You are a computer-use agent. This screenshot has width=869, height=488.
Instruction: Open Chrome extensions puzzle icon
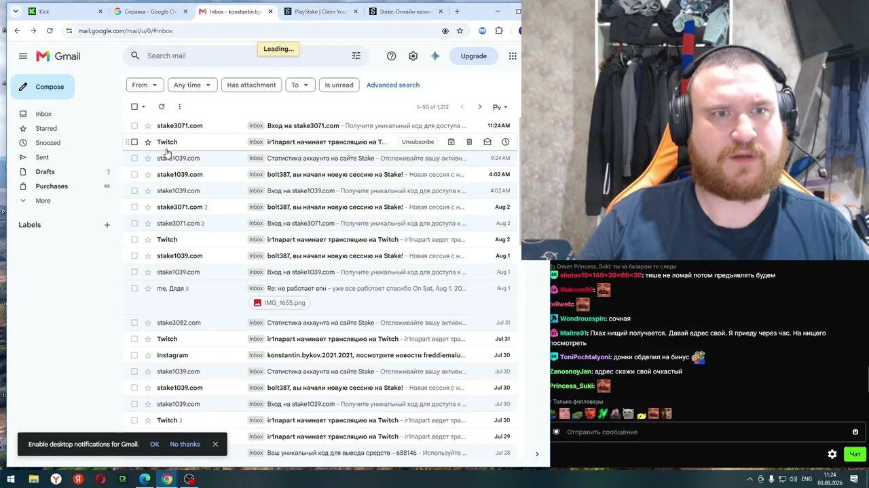499,30
